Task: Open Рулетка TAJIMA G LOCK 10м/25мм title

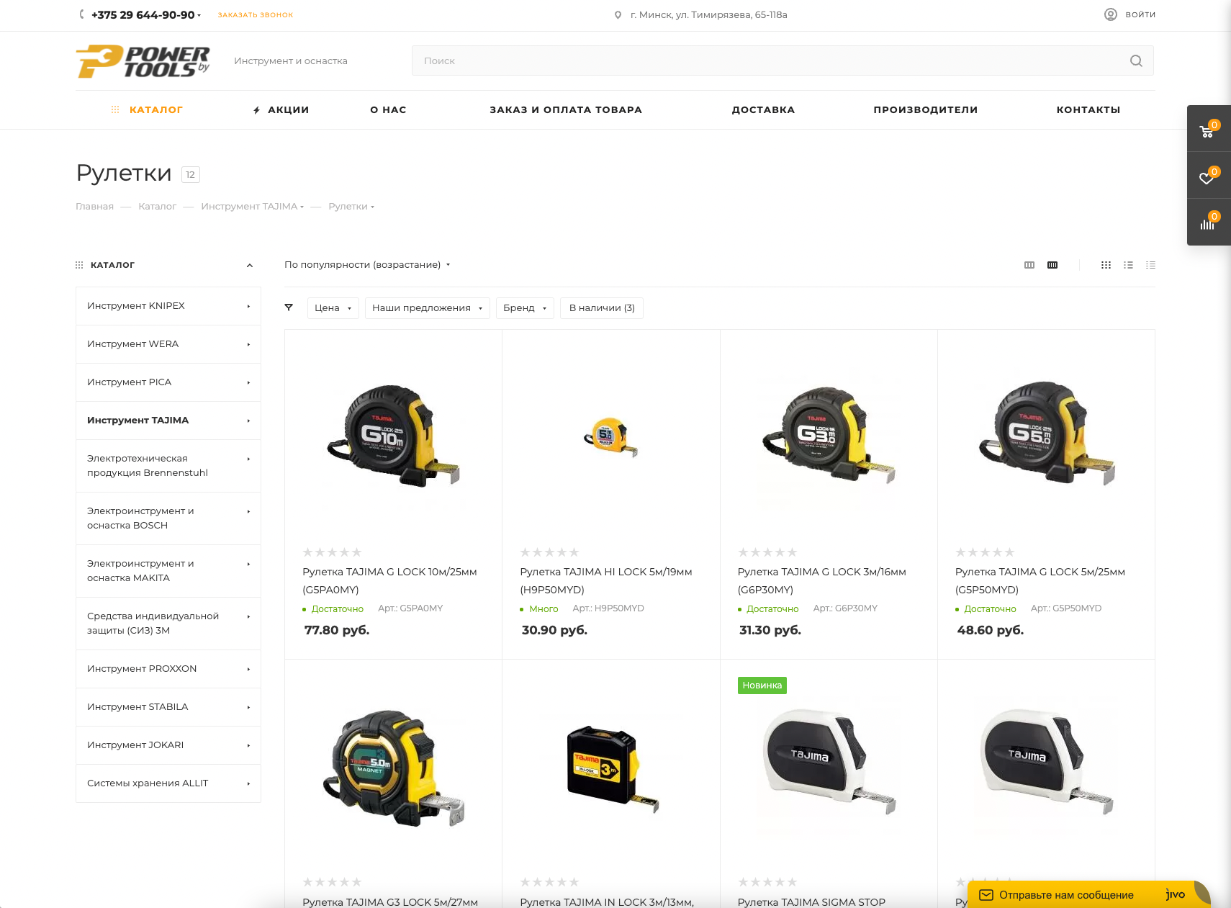Action: [x=389, y=580]
